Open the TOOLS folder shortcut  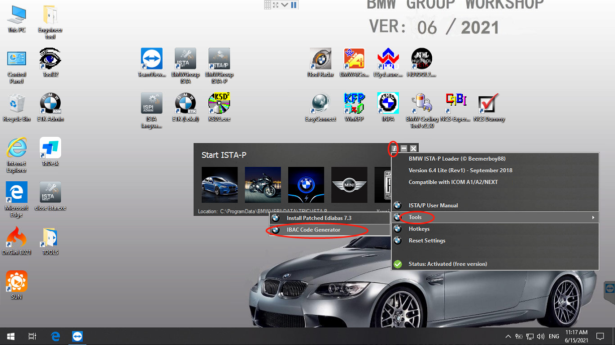coord(50,241)
